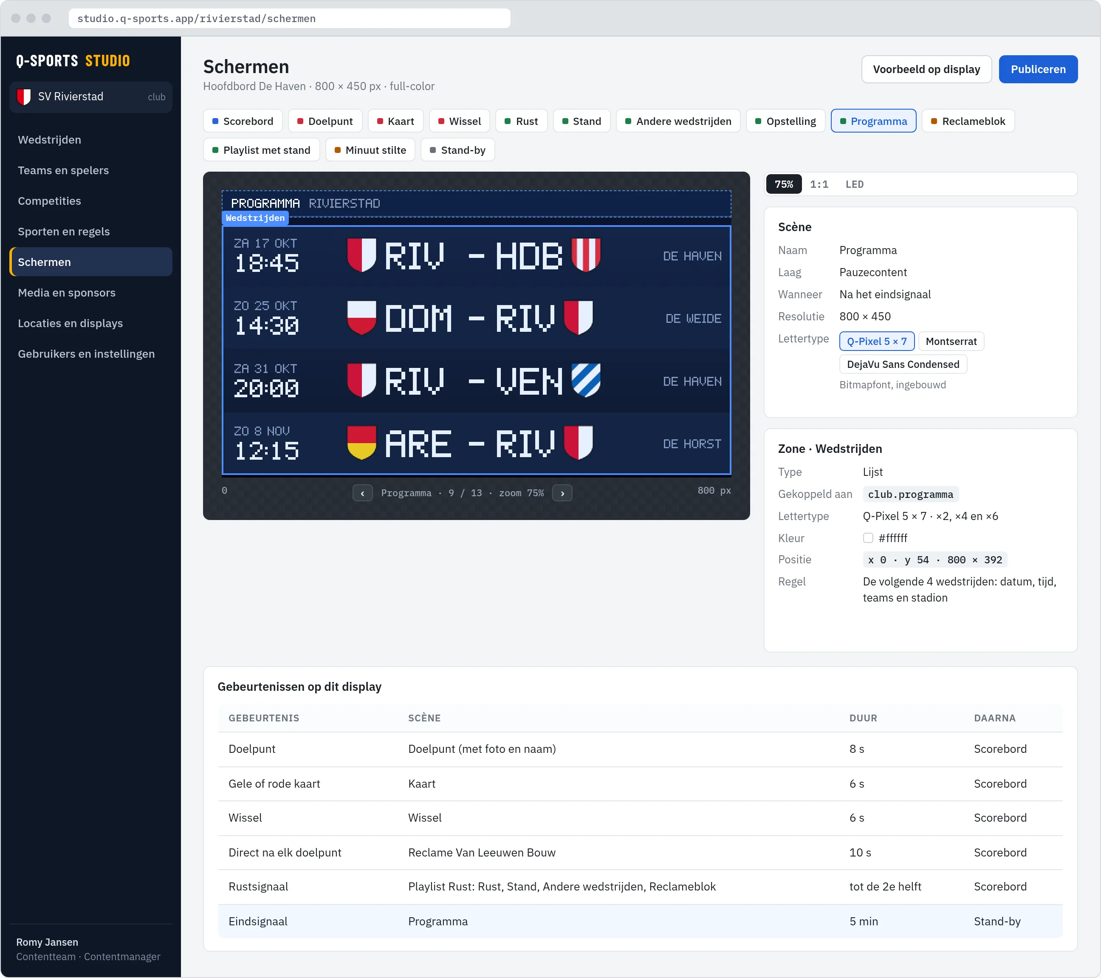Switch preview to LED mode

click(x=854, y=184)
